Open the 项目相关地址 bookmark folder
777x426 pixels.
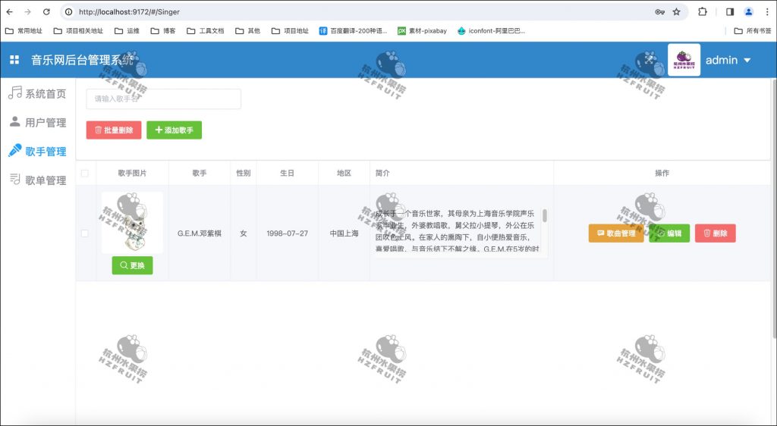pyautogui.click(x=78, y=30)
